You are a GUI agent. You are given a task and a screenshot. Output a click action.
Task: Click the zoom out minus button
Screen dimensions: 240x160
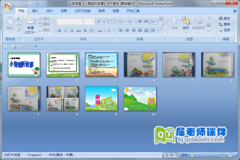192,155
